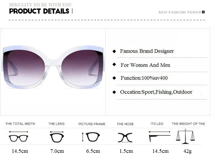Click the diamond bullet beside For Women And Men
This screenshot has width=215, height=157.
point(114,64)
